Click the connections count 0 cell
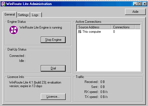 click(x=114, y=32)
